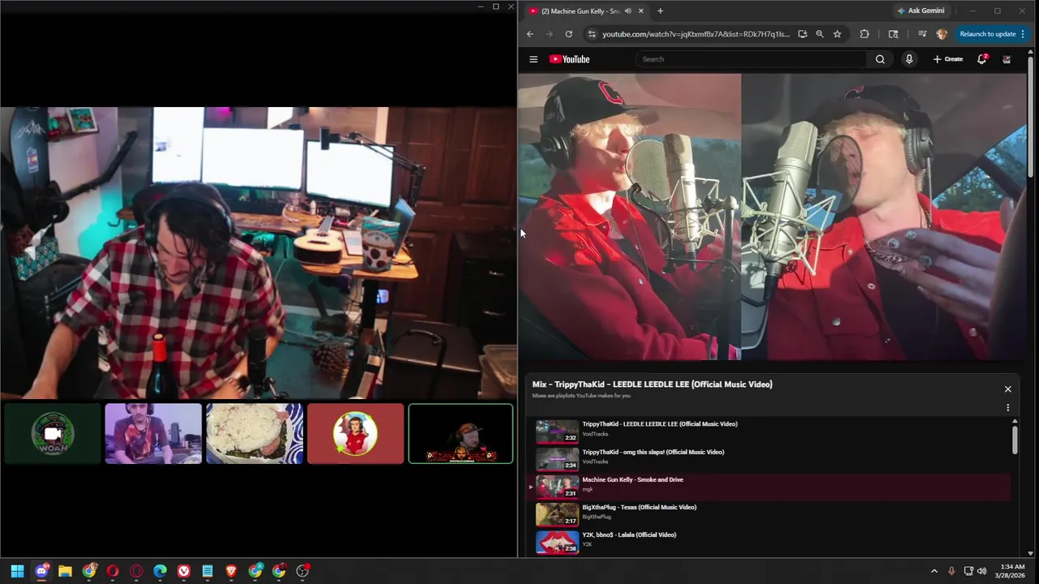
Task: Click the YouTube video player
Action: 772,217
